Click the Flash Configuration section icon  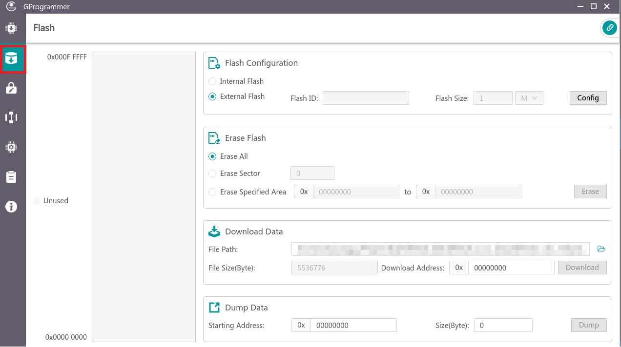pos(214,63)
